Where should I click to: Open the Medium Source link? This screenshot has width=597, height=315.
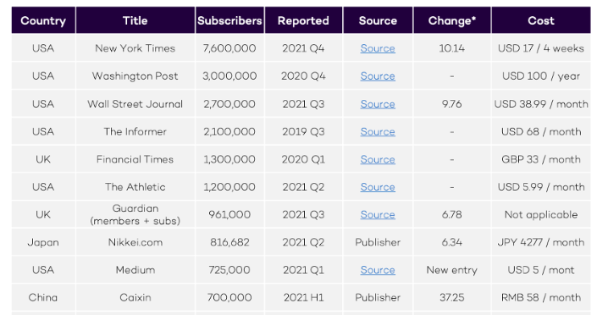tap(378, 270)
